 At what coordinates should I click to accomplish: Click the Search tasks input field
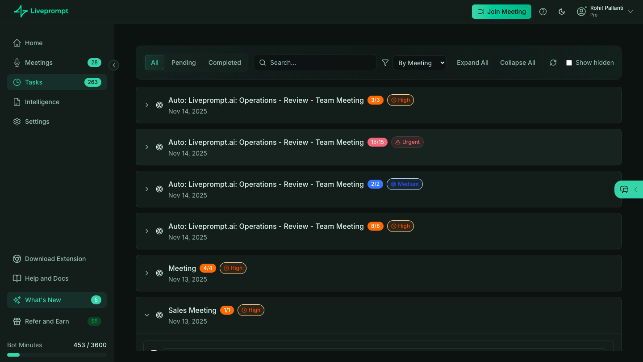pos(315,63)
